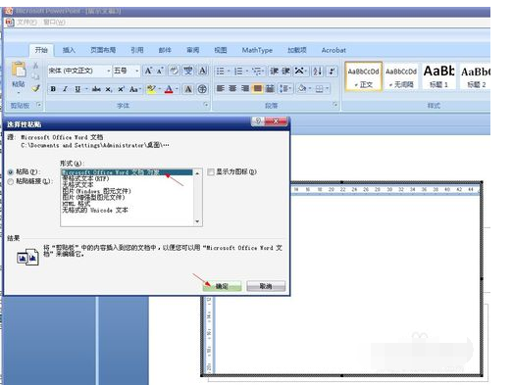Open the font color dropdown arrow
The image size is (513, 385).
[x=177, y=89]
